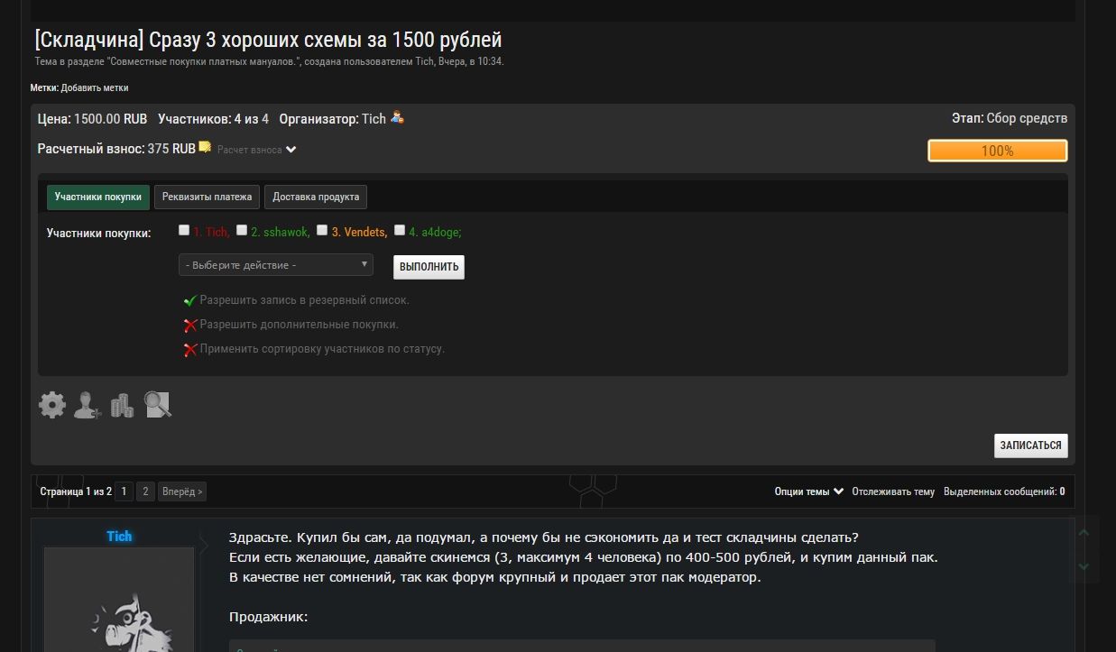The width and height of the screenshot is (1116, 652).
Task: Open the 'Доставка продукта' tab
Action: (x=316, y=197)
